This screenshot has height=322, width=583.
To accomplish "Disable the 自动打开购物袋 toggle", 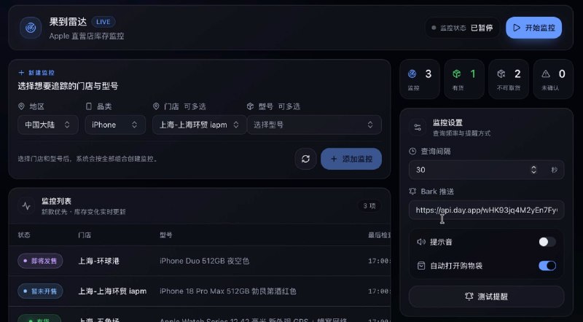I will (547, 265).
